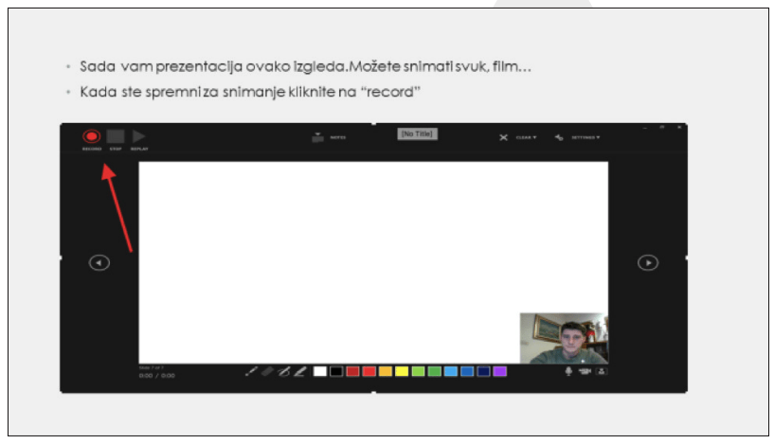Toggle the microphone on or off

[x=568, y=371]
